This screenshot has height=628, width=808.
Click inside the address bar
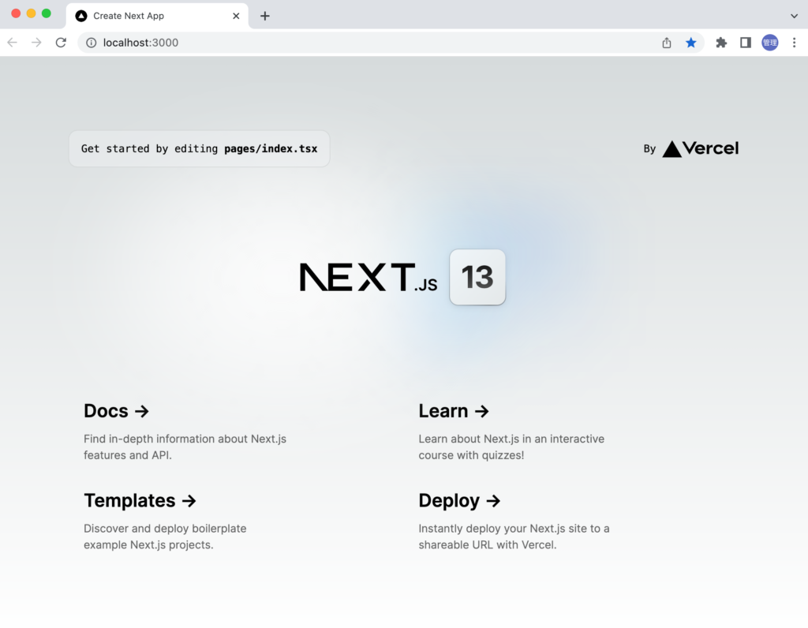(x=316, y=43)
